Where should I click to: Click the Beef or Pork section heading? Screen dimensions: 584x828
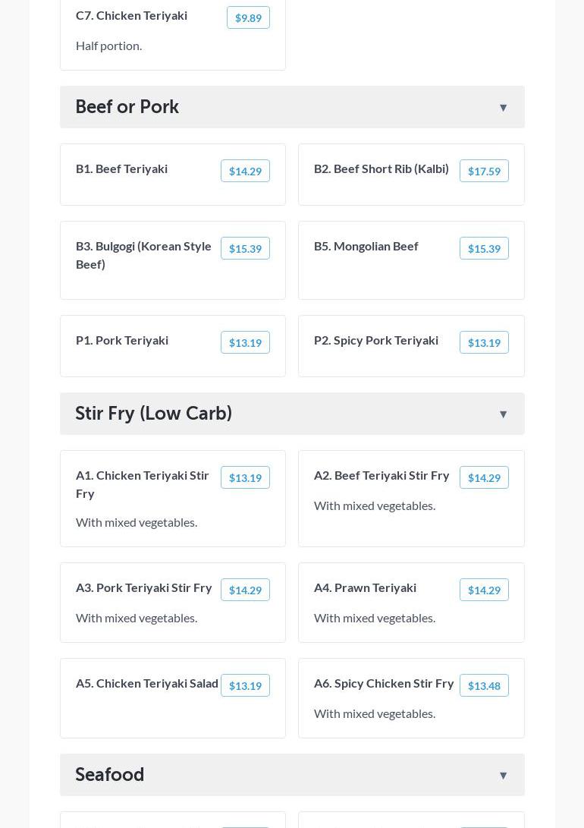coord(127,107)
